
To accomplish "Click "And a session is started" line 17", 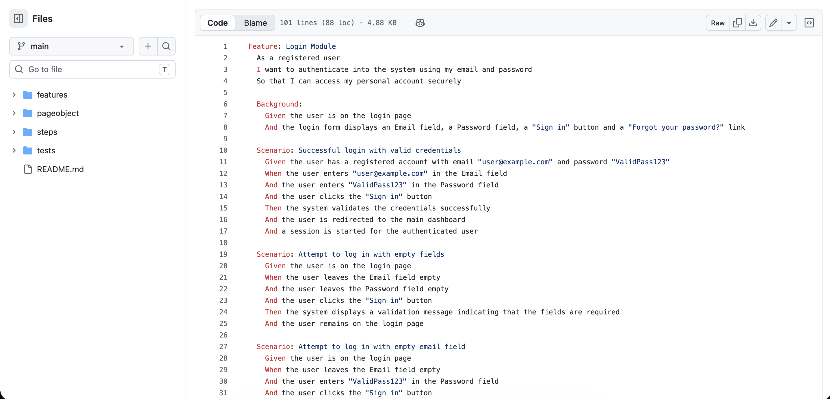I will pos(371,231).
